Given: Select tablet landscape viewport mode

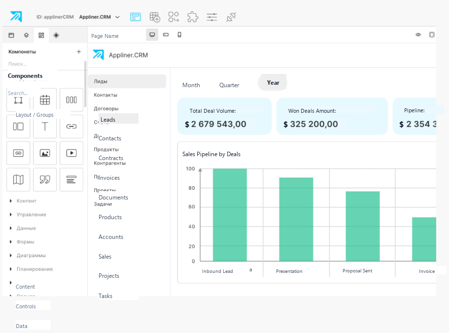Looking at the screenshot, I should (x=166, y=34).
